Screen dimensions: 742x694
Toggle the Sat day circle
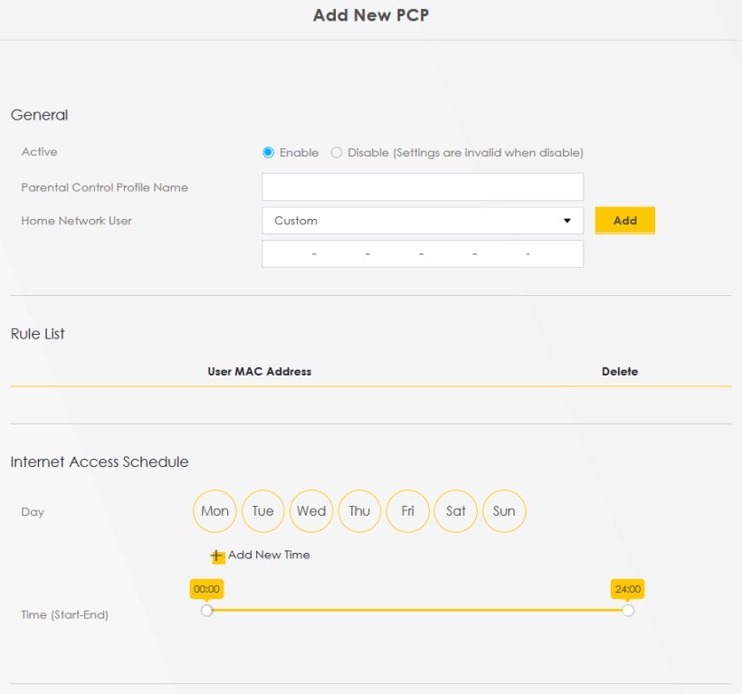pyautogui.click(x=456, y=511)
